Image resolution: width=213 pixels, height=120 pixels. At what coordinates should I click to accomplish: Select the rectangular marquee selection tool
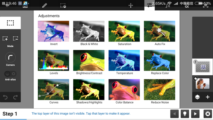pos(10,23)
